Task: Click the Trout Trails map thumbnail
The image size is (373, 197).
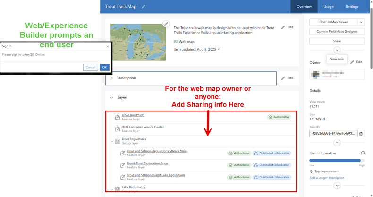Action: 138,43
